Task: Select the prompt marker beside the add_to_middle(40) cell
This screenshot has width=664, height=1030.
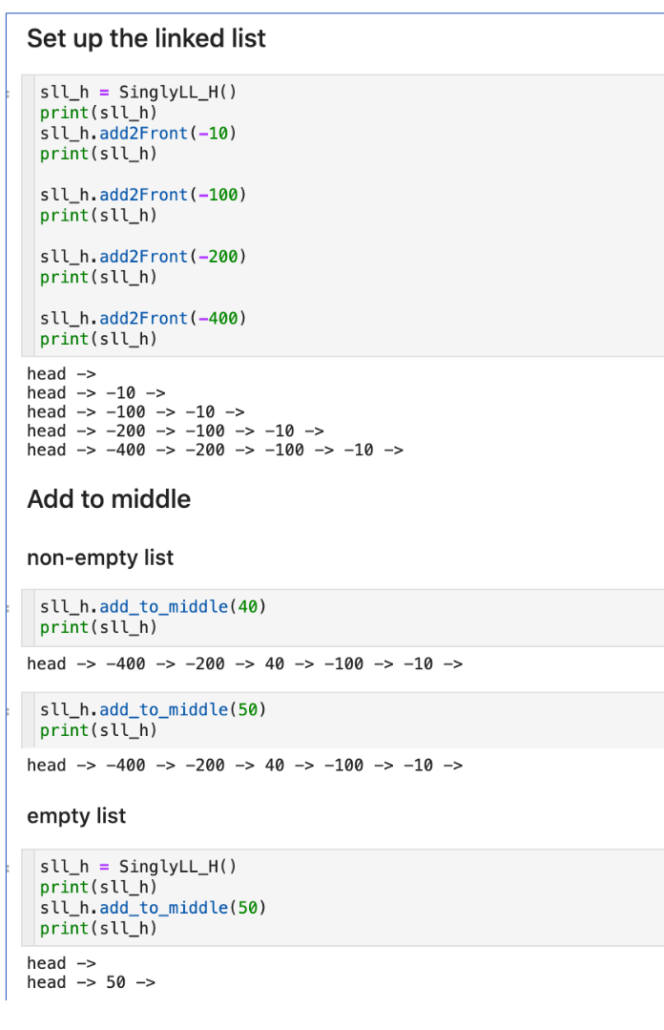Action: tap(8, 609)
